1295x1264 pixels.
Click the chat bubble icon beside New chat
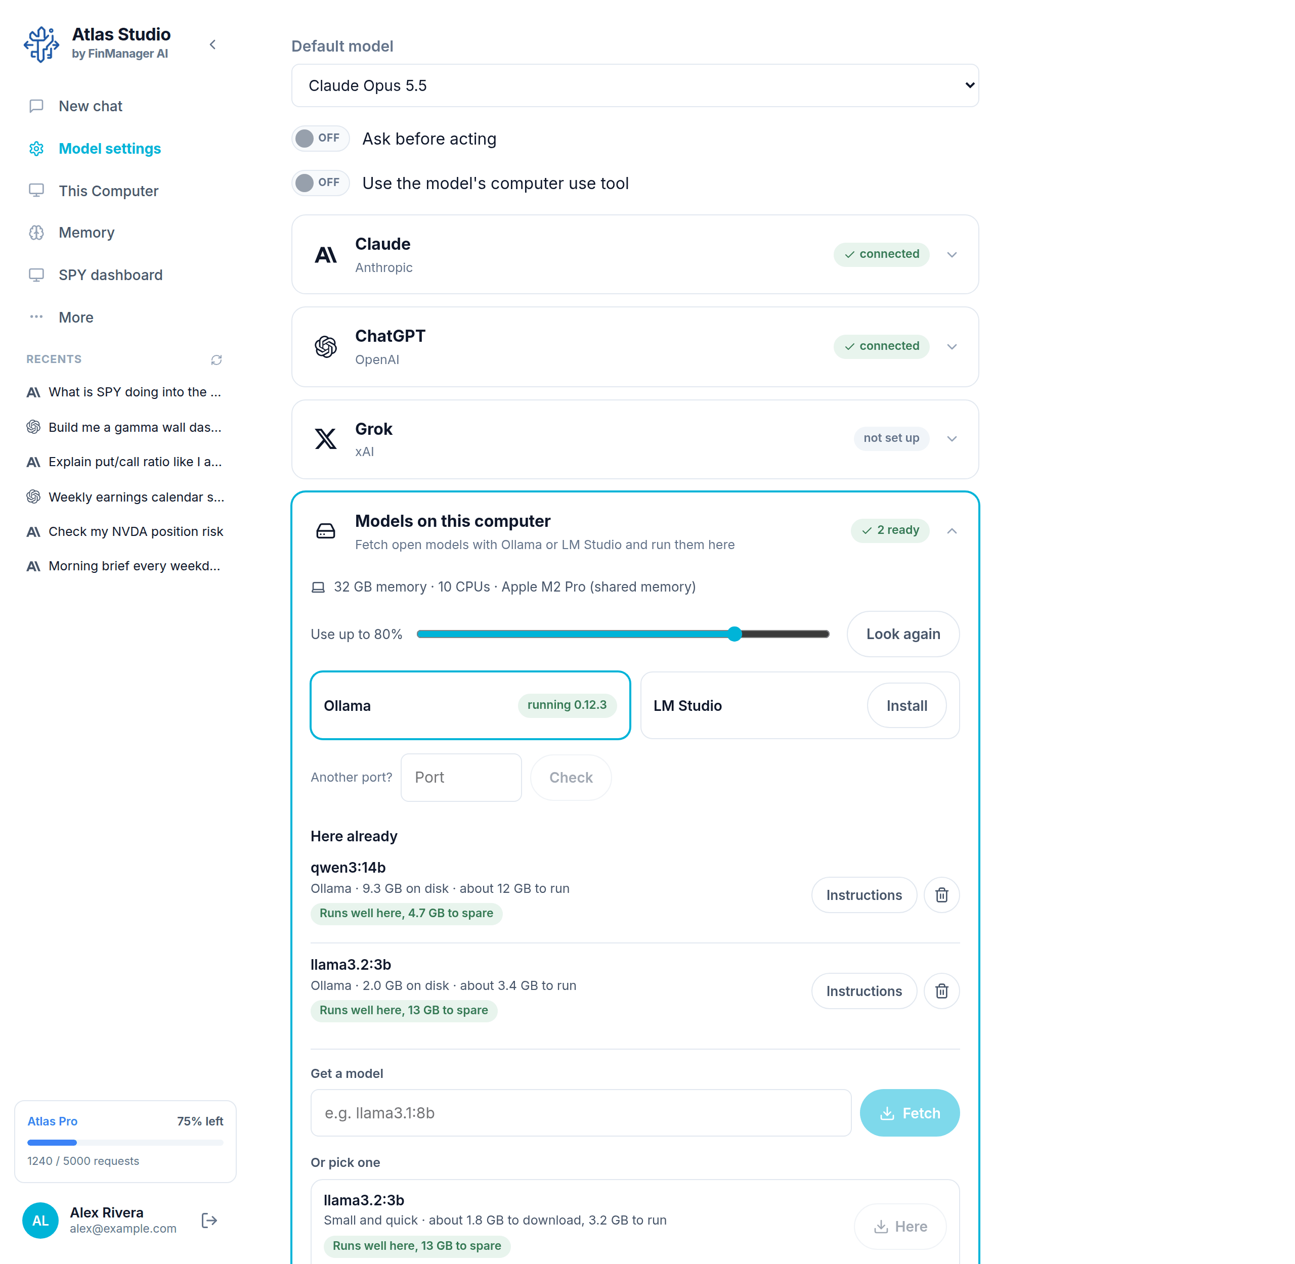point(36,106)
